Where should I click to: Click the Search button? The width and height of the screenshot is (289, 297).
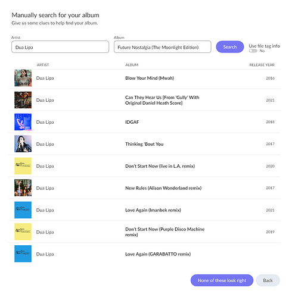(x=230, y=47)
